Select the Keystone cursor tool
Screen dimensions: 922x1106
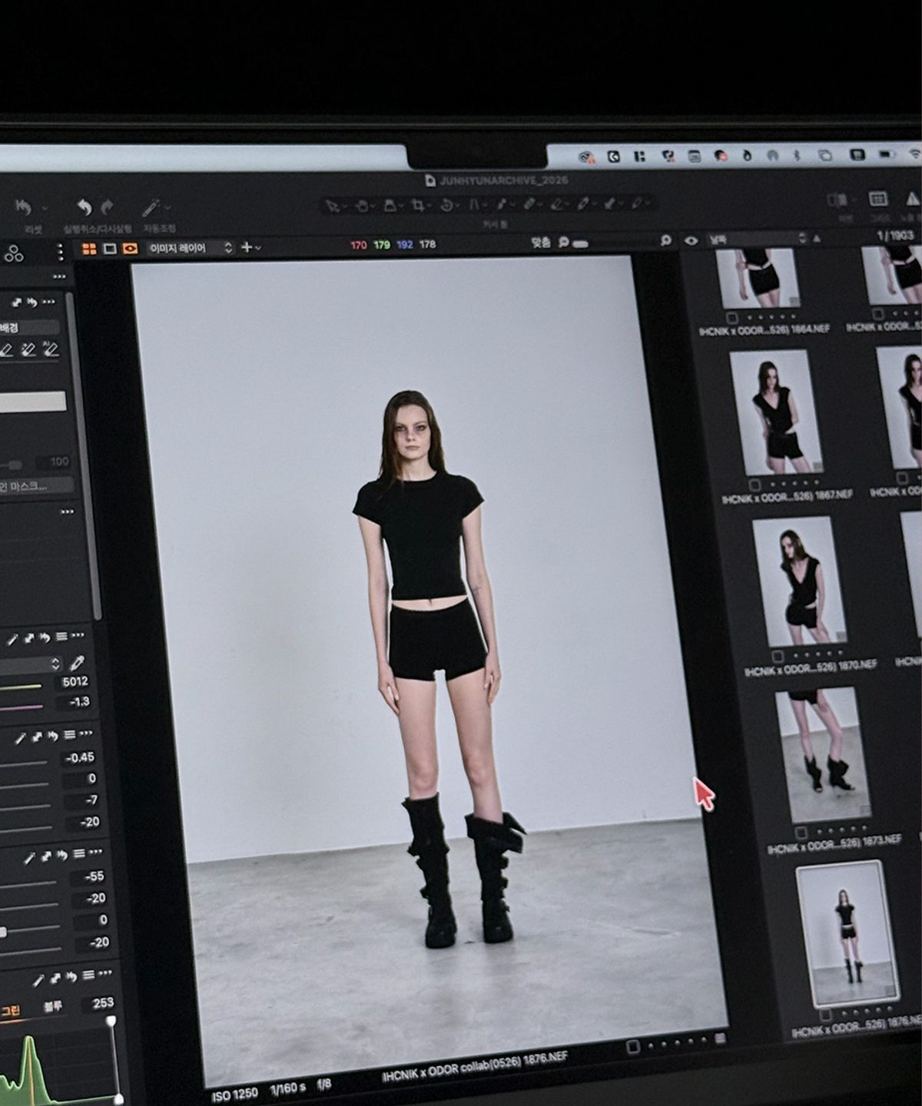coord(474,204)
